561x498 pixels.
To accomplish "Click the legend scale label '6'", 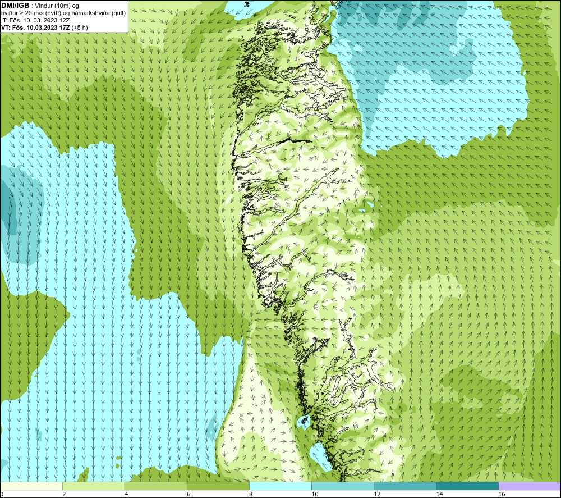I will pyautogui.click(x=188, y=495).
